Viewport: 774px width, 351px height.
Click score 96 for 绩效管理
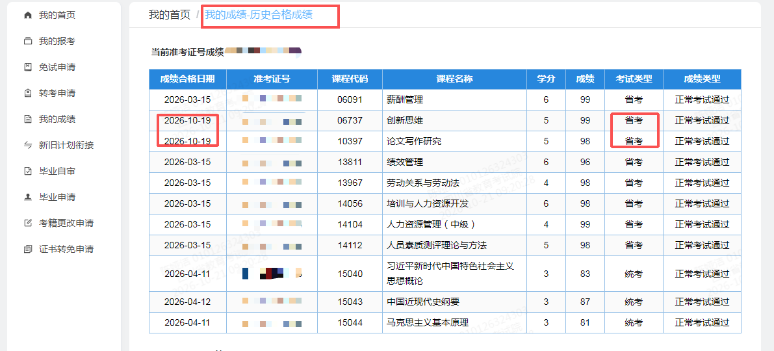pos(586,162)
